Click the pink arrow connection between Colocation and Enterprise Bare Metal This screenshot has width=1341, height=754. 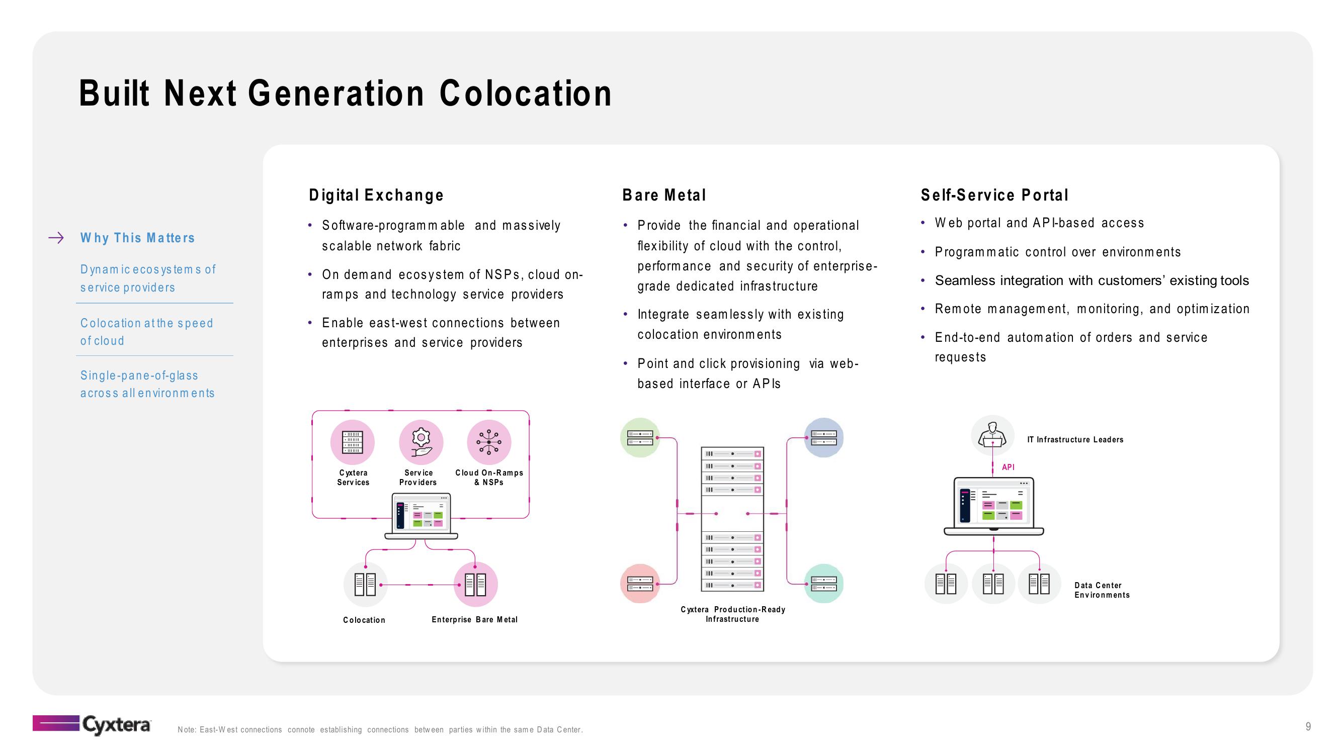420,586
